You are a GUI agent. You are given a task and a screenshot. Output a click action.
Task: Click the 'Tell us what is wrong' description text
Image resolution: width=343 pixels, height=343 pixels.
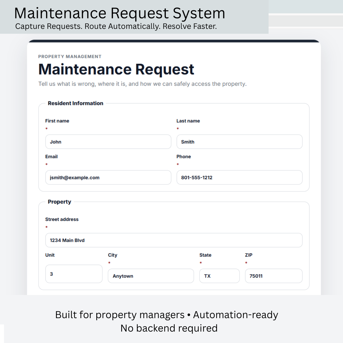pyautogui.click(x=142, y=84)
